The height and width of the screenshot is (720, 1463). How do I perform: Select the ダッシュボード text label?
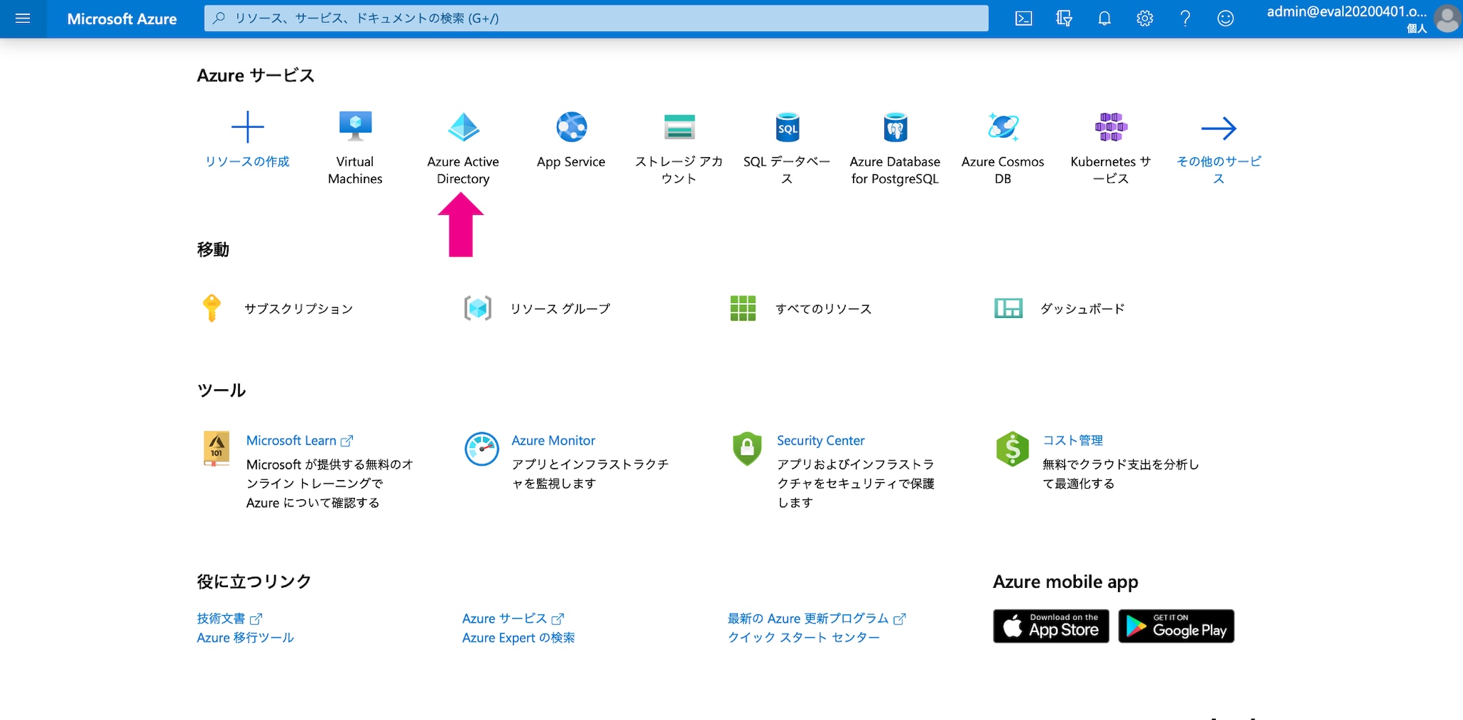point(1082,309)
